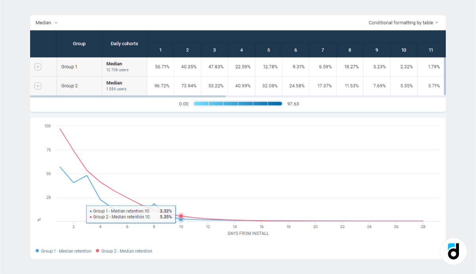This screenshot has width=476, height=274.
Task: Select day 1 column header
Action: (x=160, y=50)
